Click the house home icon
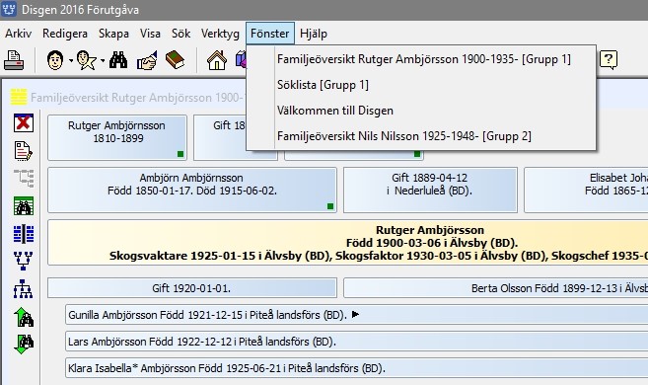This screenshot has height=385, width=648. [217, 60]
